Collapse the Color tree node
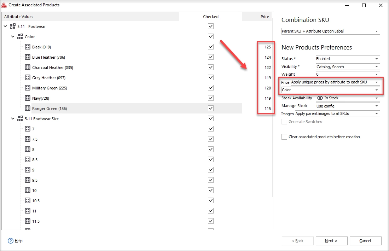Screen dimensions: 389x251 click(13, 36)
